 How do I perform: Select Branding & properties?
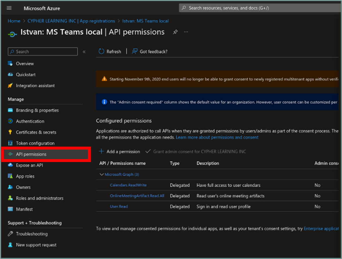[37, 110]
